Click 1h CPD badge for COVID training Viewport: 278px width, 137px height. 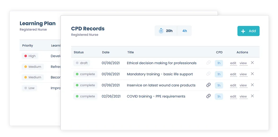pyautogui.click(x=219, y=97)
